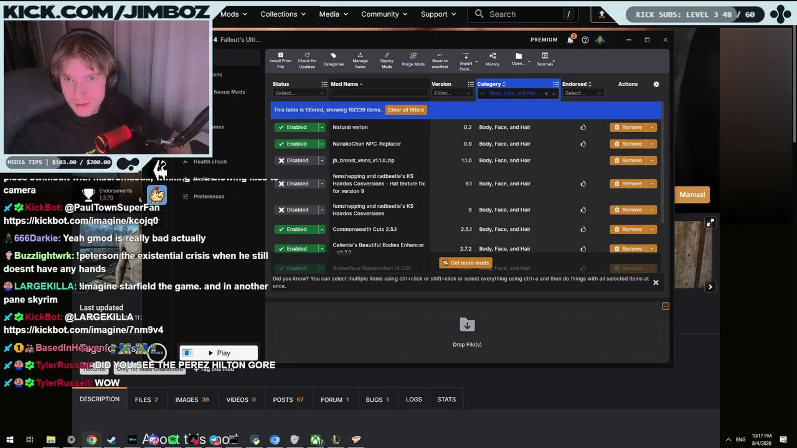Switch to the IMAGES tab
The height and width of the screenshot is (448, 797).
(192, 399)
